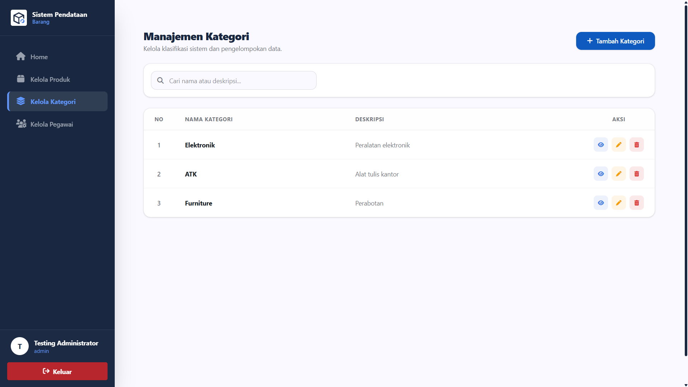Click the search magnifier icon
Image resolution: width=688 pixels, height=387 pixels.
pos(160,80)
